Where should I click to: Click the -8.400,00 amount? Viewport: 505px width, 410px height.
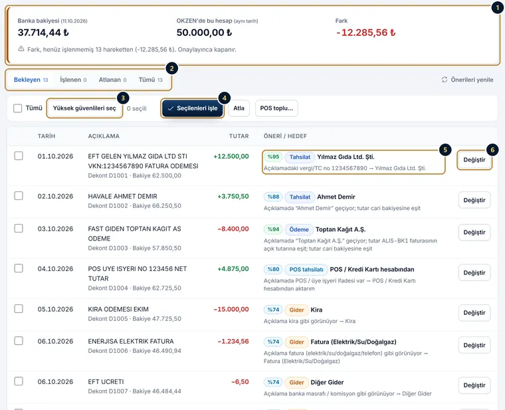233,229
